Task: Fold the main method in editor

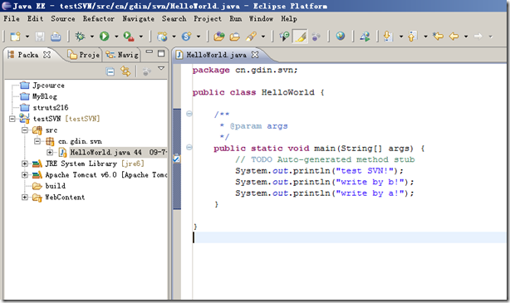Action: coord(189,147)
